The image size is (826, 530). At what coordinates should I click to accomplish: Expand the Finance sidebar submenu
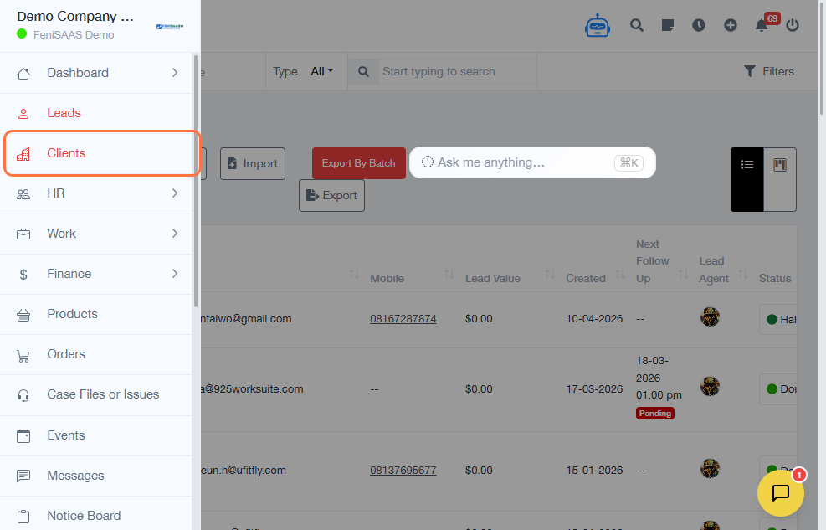pos(175,274)
